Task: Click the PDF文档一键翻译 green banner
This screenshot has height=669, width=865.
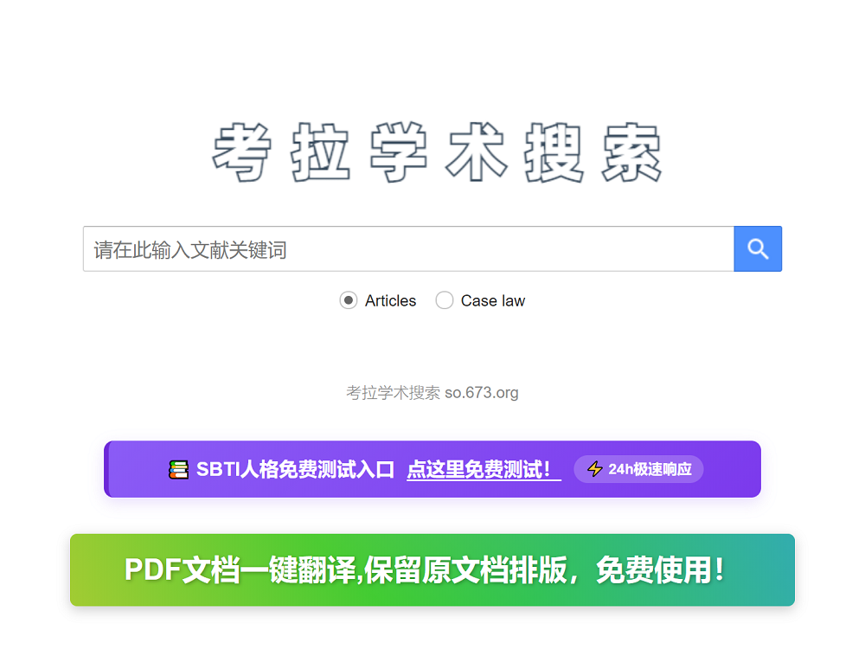Action: click(432, 569)
